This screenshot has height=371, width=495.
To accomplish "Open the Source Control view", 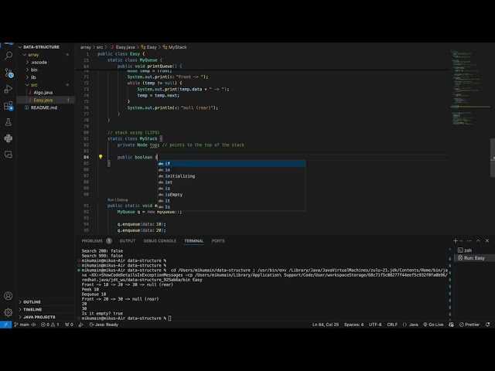I will click(9, 73).
